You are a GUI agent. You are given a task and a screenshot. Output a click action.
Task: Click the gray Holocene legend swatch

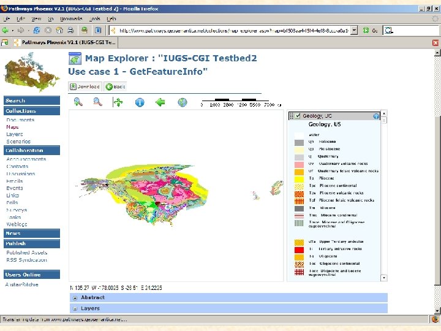coord(299,142)
